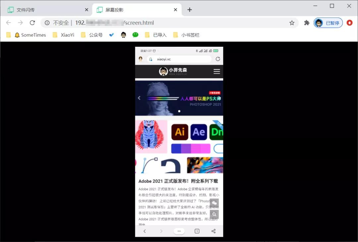Click the forward chevron in the phone toolbar
The width and height of the screenshot is (358, 242).
tap(161, 231)
